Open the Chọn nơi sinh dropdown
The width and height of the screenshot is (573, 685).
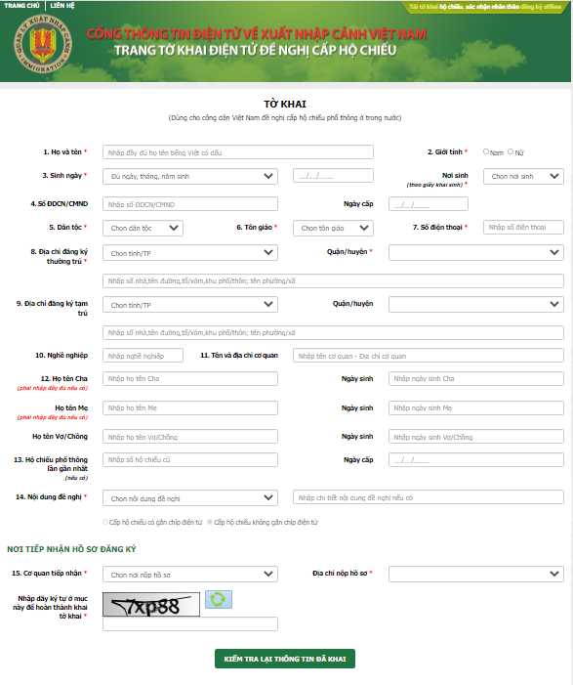(523, 177)
